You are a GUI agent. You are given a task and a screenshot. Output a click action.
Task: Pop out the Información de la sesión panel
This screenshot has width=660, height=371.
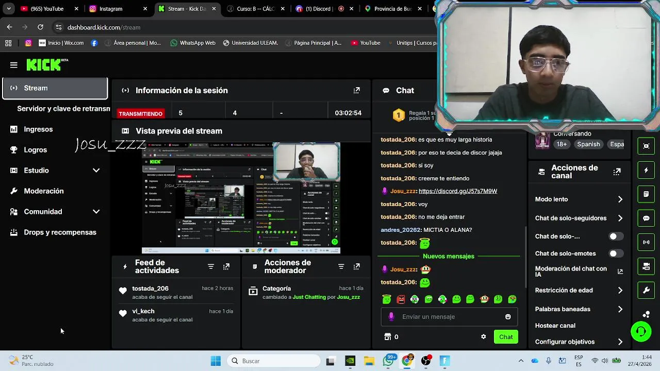356,90
